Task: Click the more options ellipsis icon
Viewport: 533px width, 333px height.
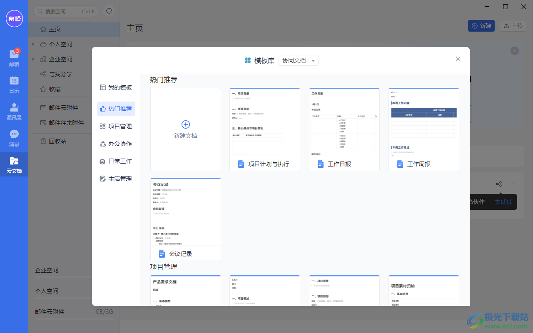Action: pyautogui.click(x=512, y=184)
